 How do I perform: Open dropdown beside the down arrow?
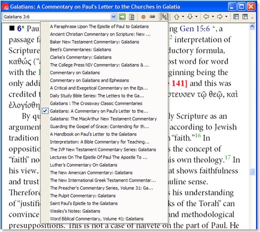click(197, 16)
